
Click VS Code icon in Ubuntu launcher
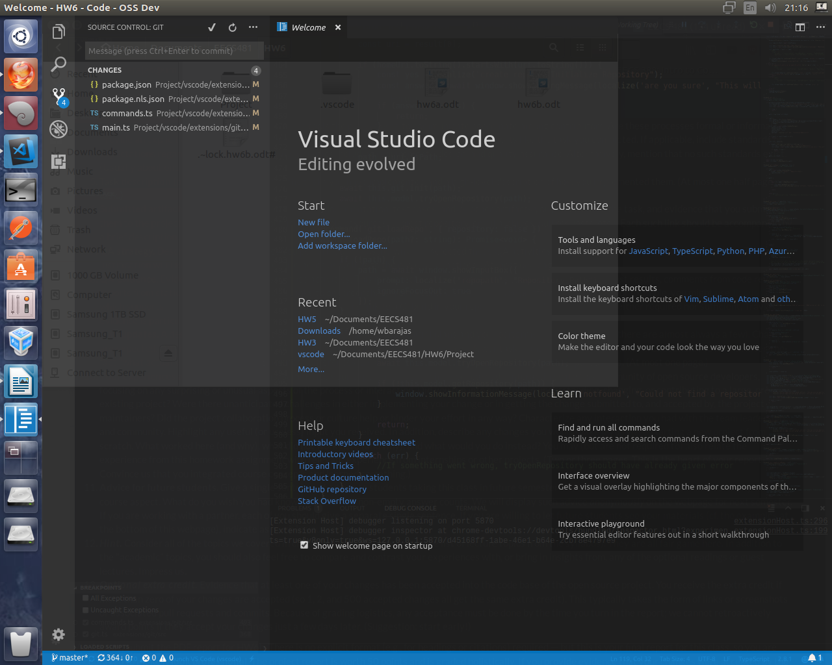tap(21, 151)
